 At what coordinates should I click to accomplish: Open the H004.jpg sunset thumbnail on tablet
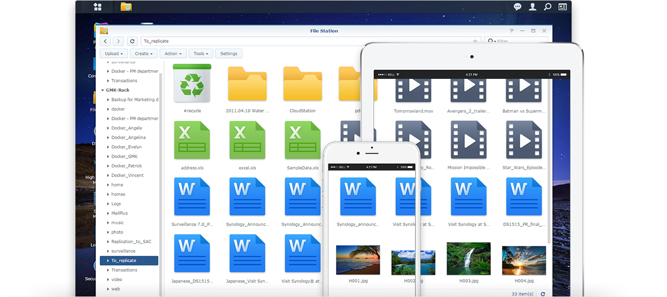(x=524, y=260)
